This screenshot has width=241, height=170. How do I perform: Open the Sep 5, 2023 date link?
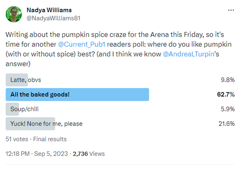coord(51,154)
